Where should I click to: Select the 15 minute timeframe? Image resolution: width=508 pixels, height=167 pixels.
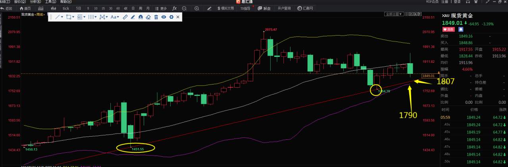click(103, 8)
